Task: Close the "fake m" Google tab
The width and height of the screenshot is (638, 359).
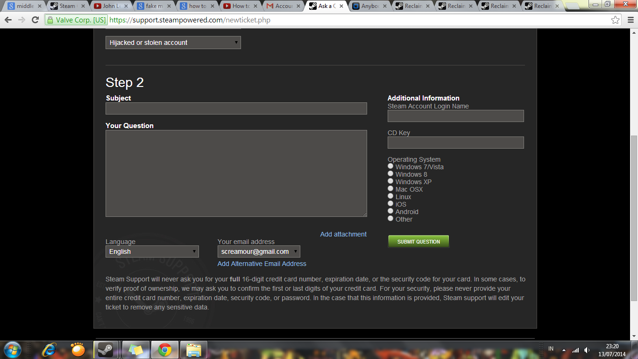Action: [x=169, y=6]
